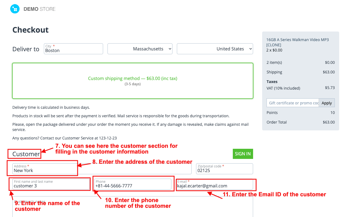Click the DEMO STORE brand text
This screenshot has height=217, width=354.
(39, 9)
